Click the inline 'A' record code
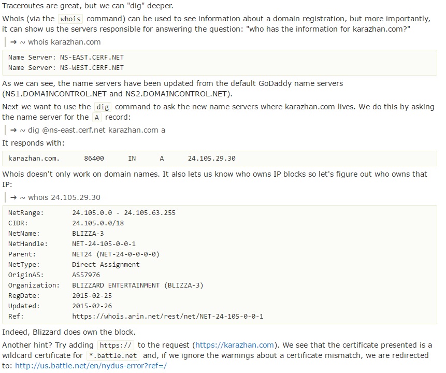 point(97,117)
